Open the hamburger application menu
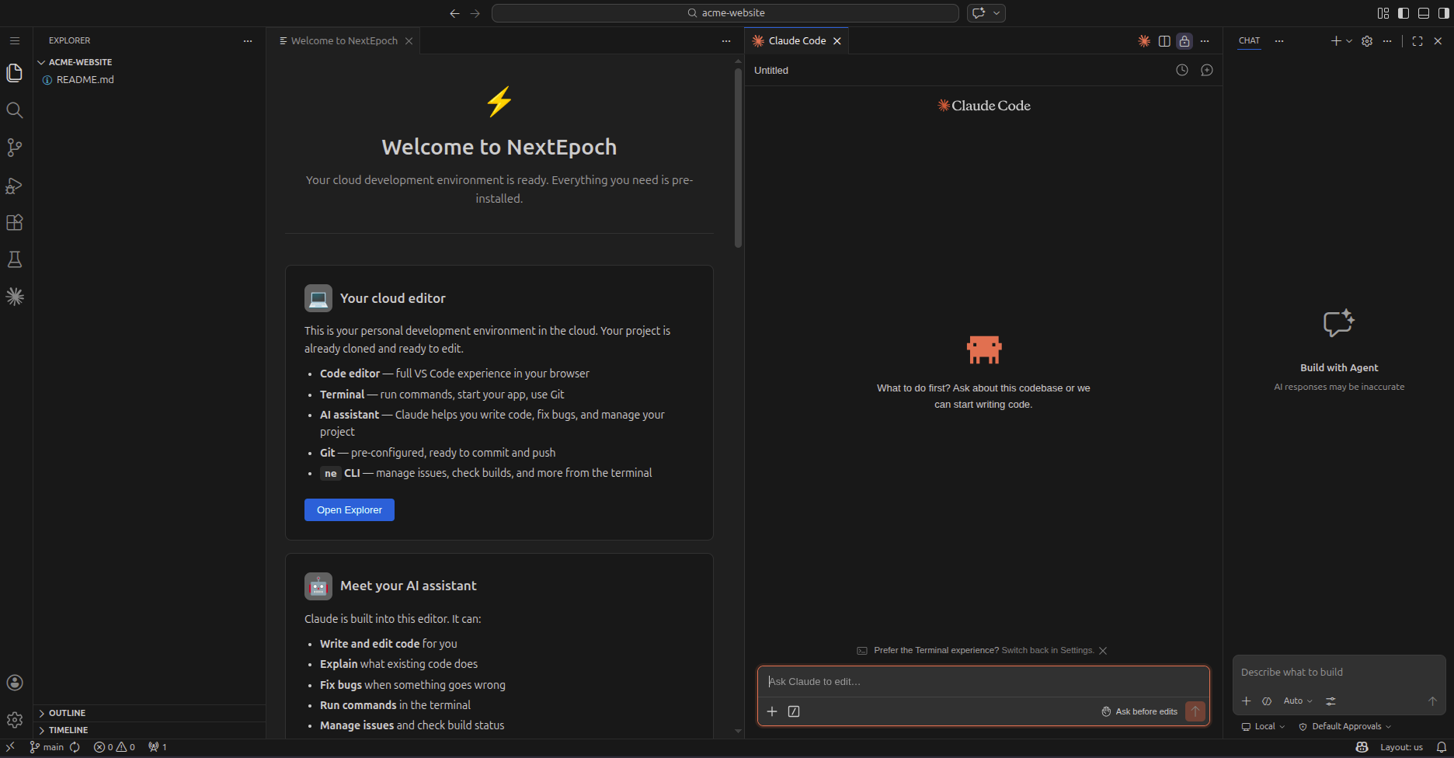This screenshot has width=1454, height=758. pos(15,40)
